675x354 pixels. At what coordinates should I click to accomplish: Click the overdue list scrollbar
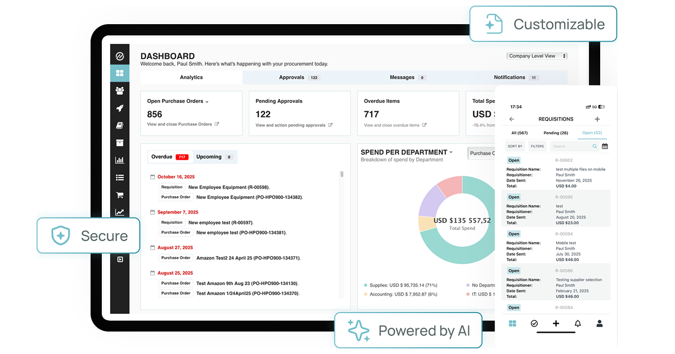pyautogui.click(x=341, y=174)
